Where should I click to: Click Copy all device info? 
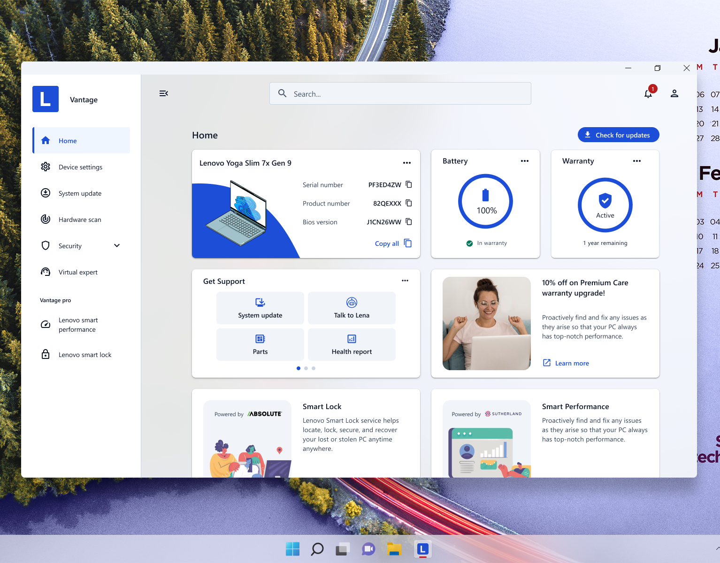[393, 243]
